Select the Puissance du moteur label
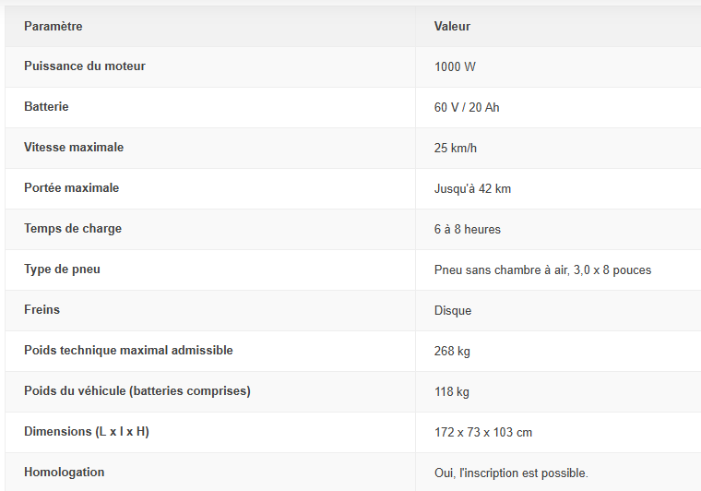Viewport: 701px width, 491px height. point(85,66)
